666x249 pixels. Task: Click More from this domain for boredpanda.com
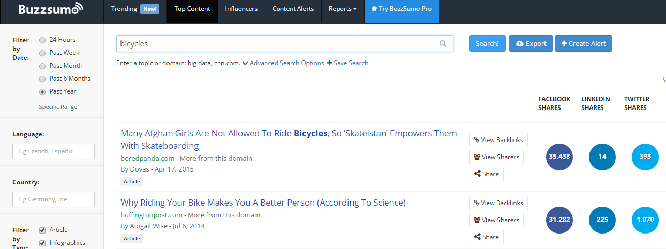point(216,158)
